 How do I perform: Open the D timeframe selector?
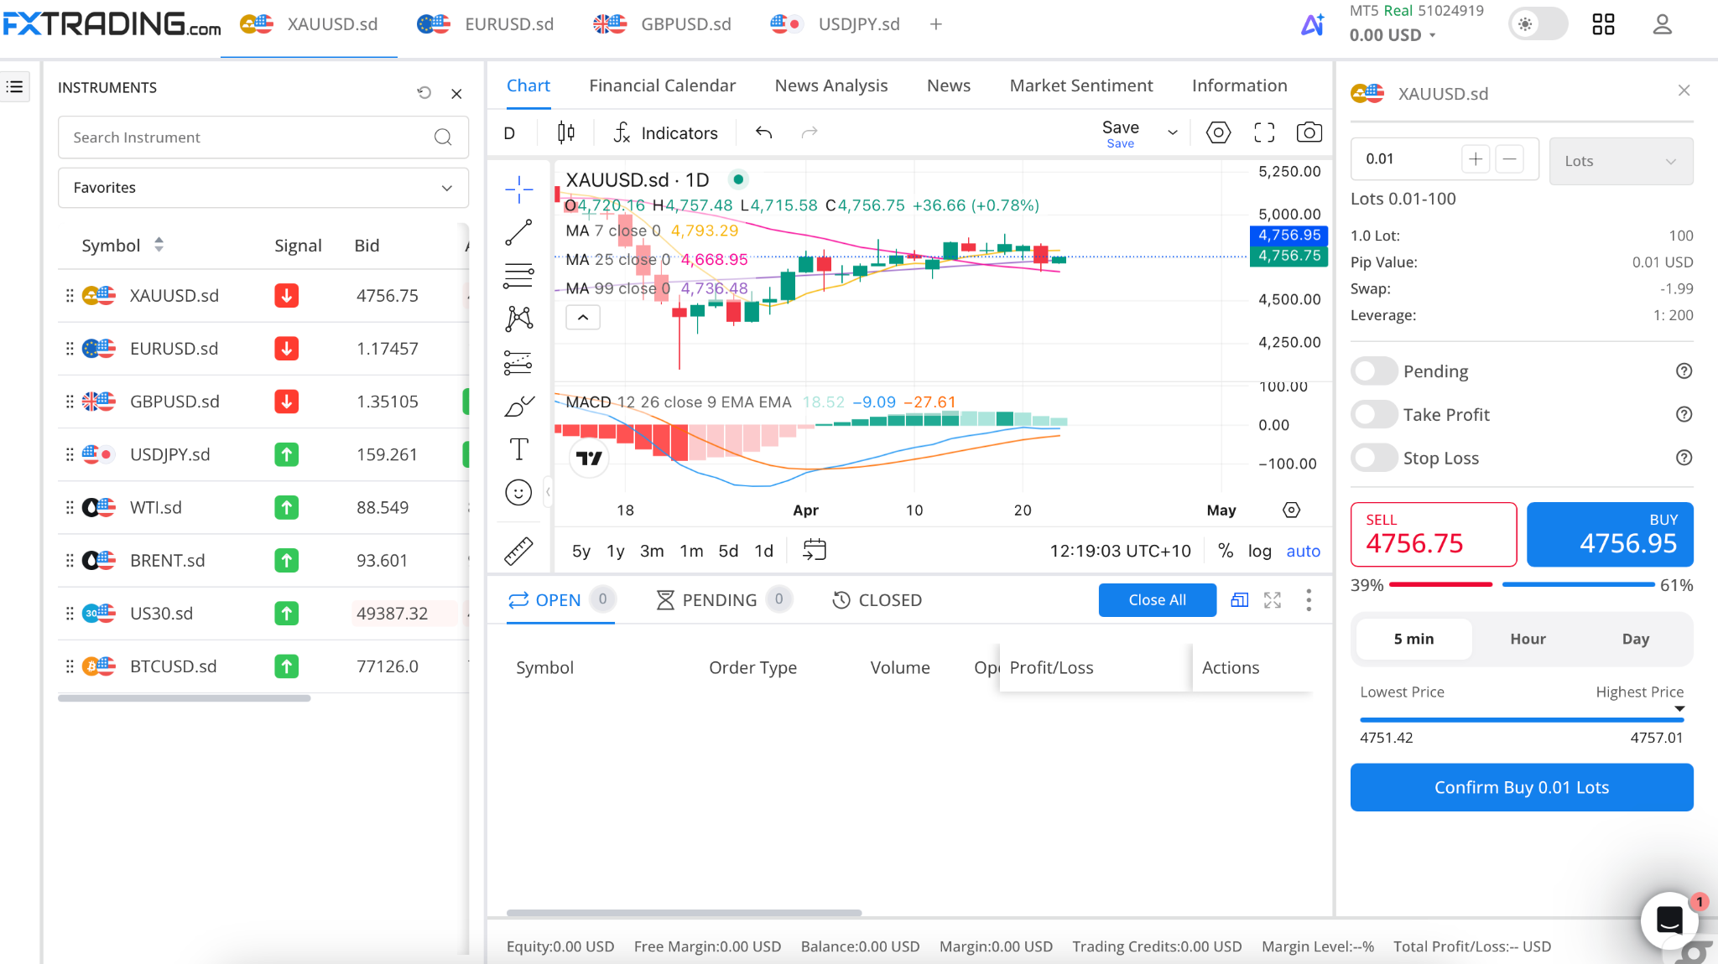click(509, 132)
